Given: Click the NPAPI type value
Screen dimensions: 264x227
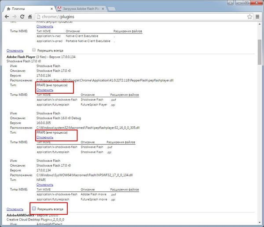Looking at the screenshot, I should [x=41, y=180].
